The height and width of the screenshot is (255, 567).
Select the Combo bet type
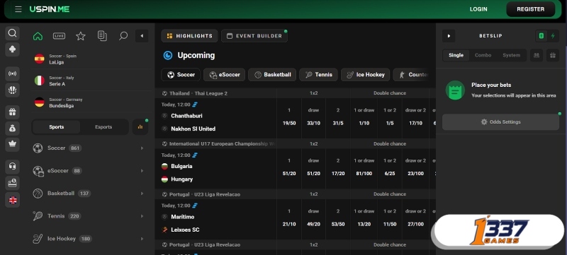(x=483, y=56)
